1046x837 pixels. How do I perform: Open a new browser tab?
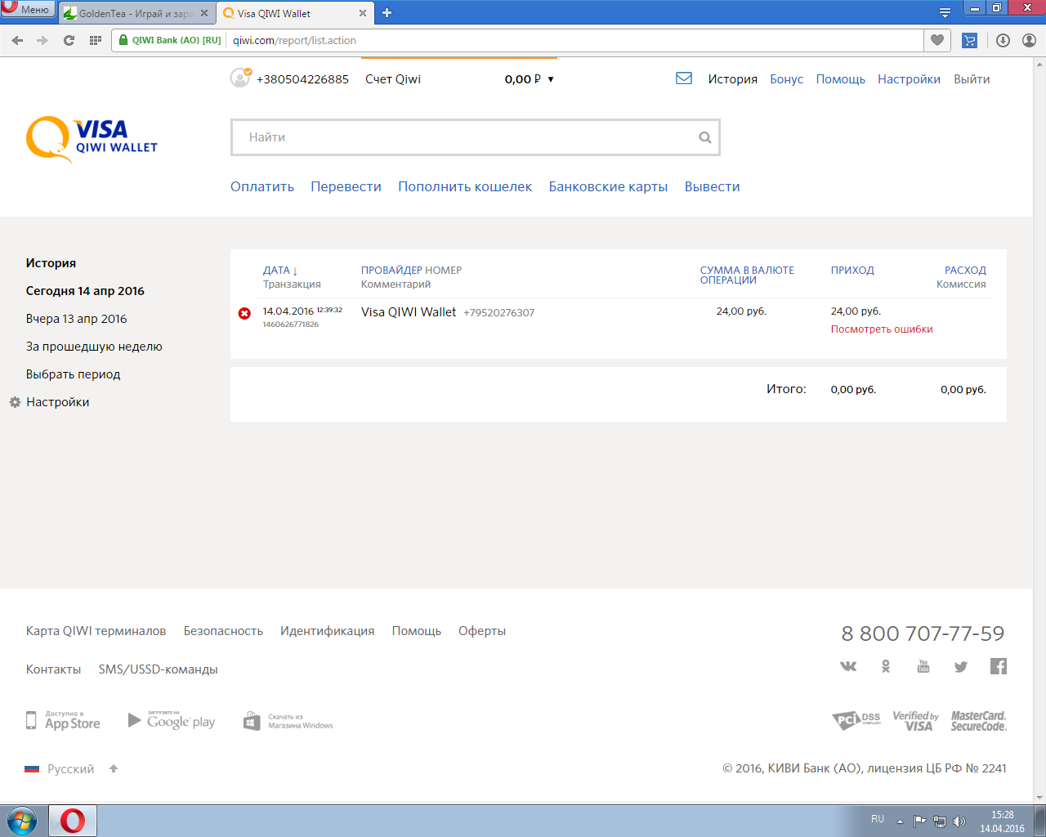tap(387, 13)
